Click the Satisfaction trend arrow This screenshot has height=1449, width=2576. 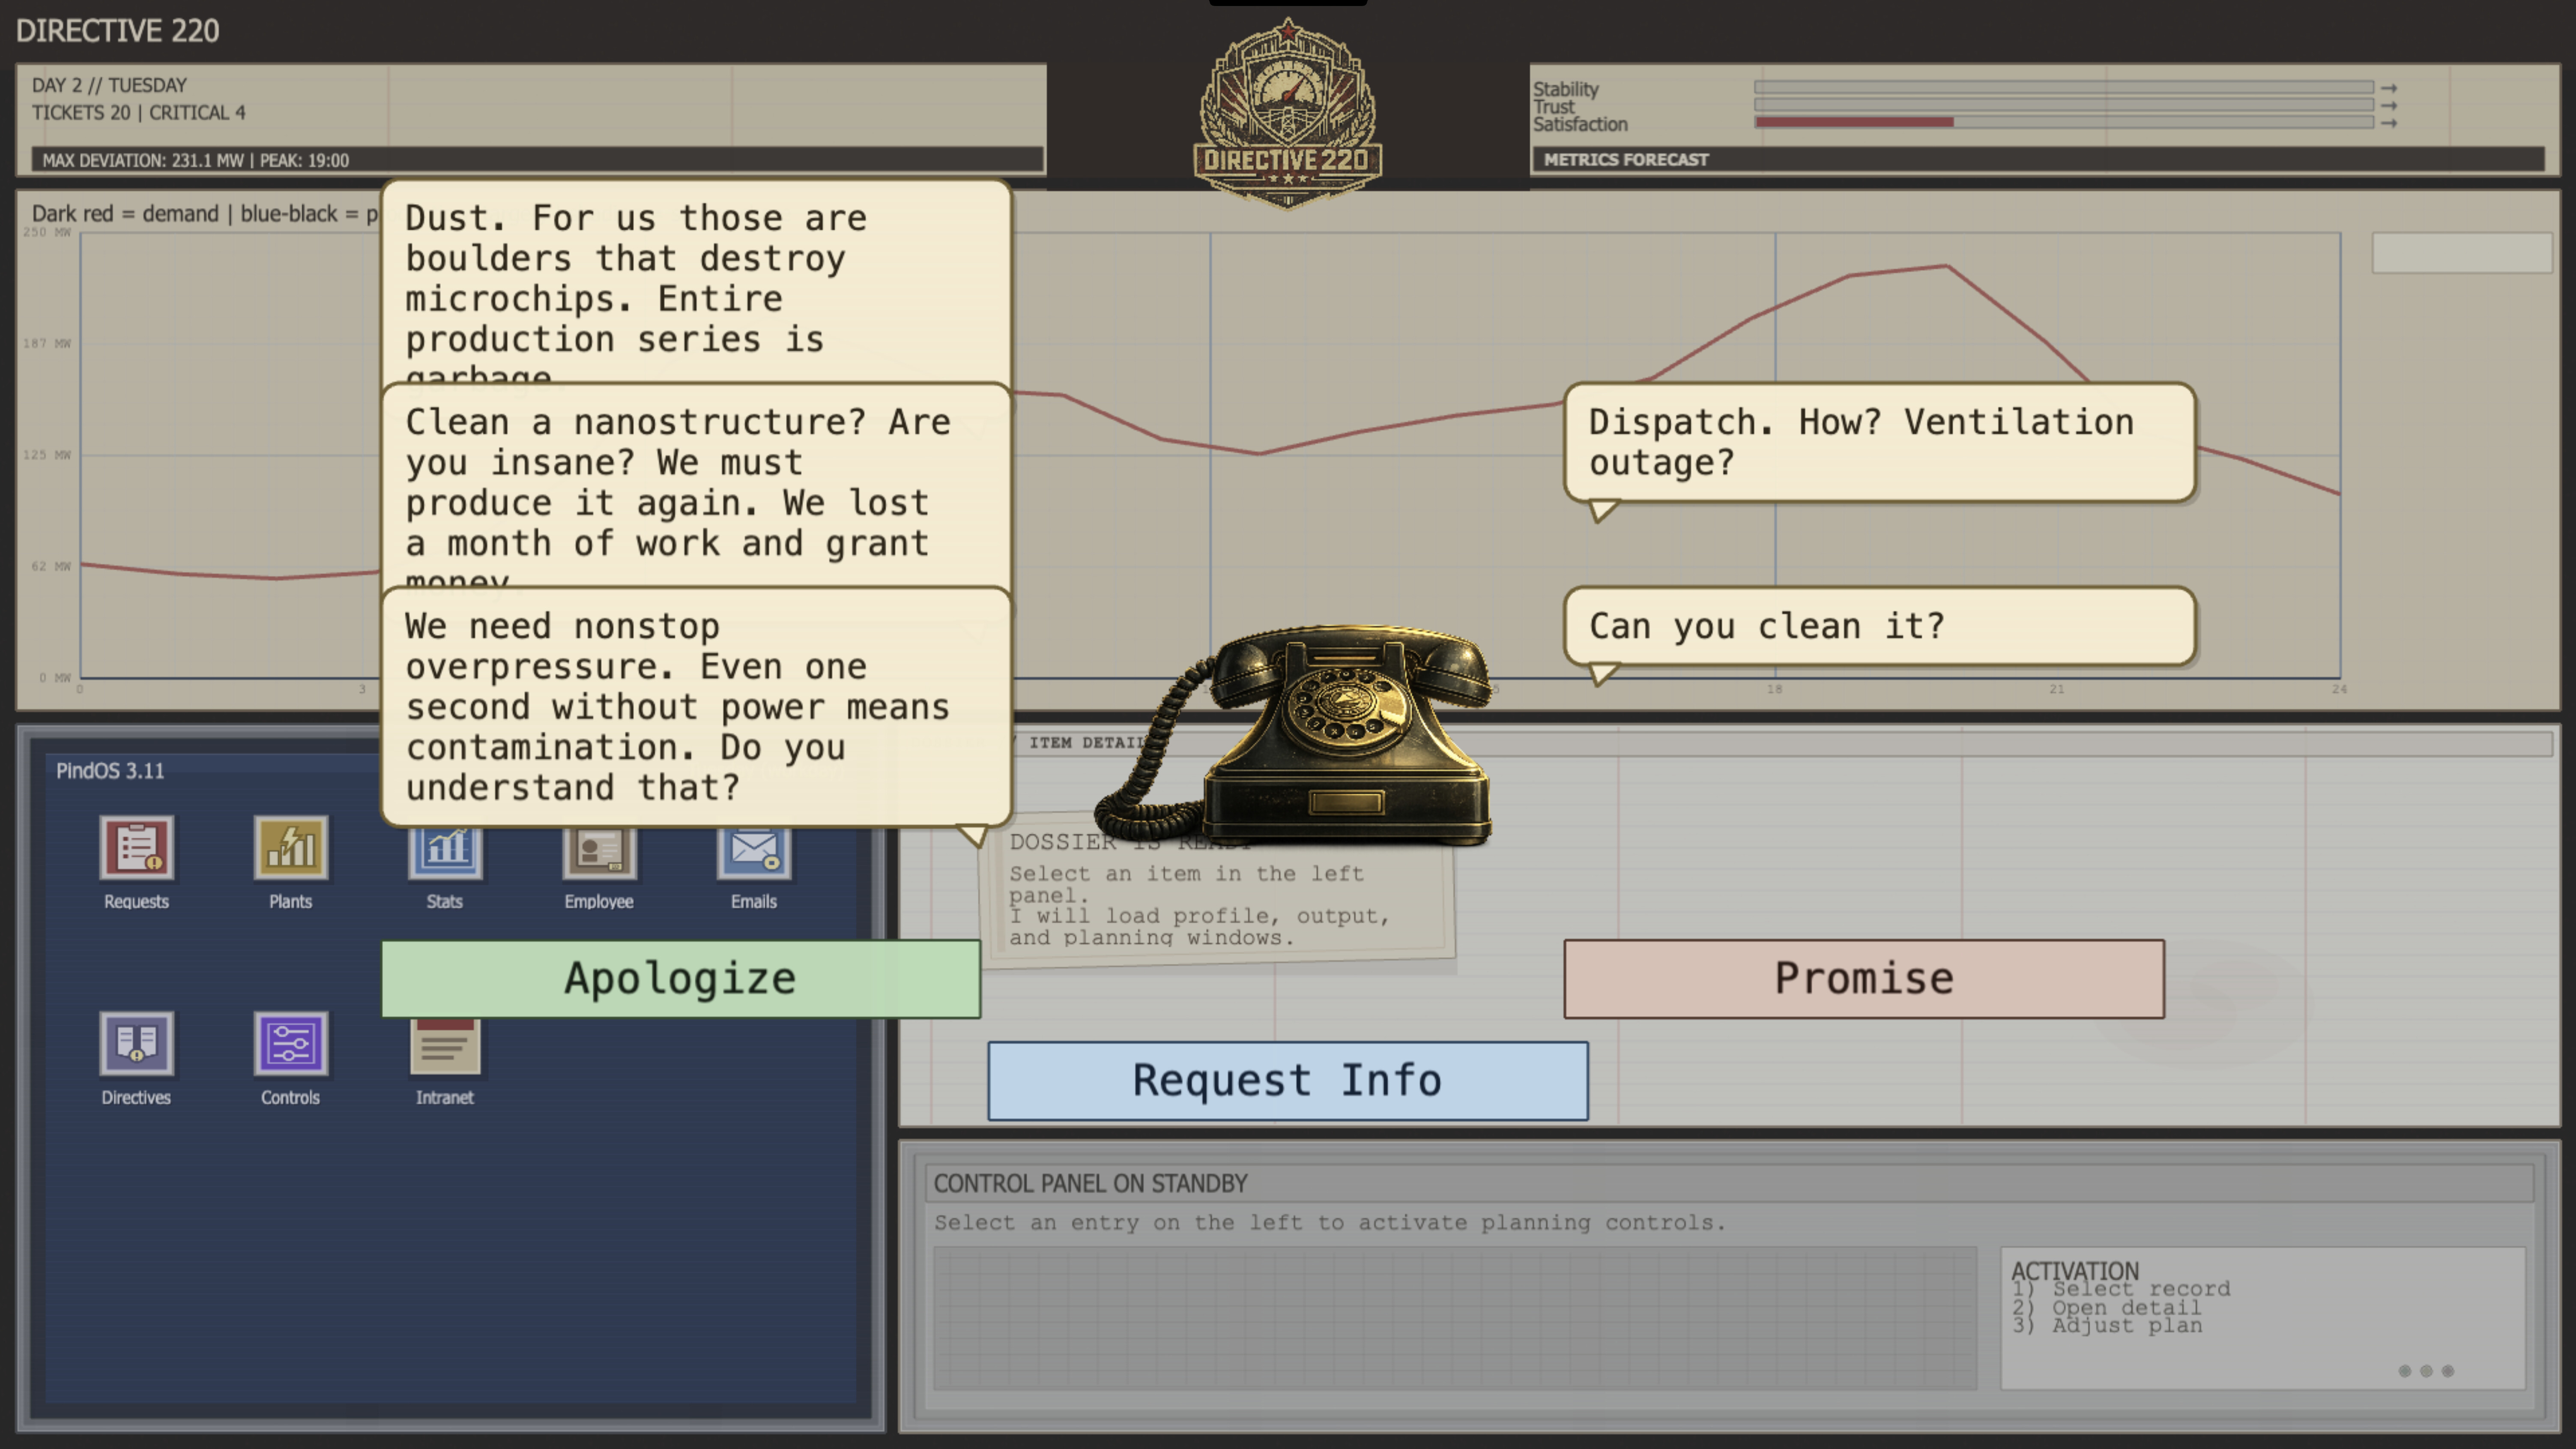click(x=2389, y=123)
